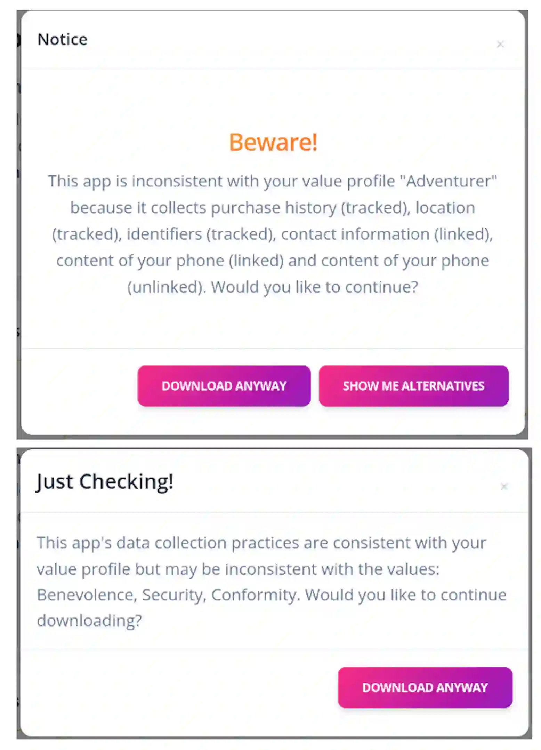Click the word "downloading?" in the lower dialog
Screen dimensions: 541x750
pos(89,621)
